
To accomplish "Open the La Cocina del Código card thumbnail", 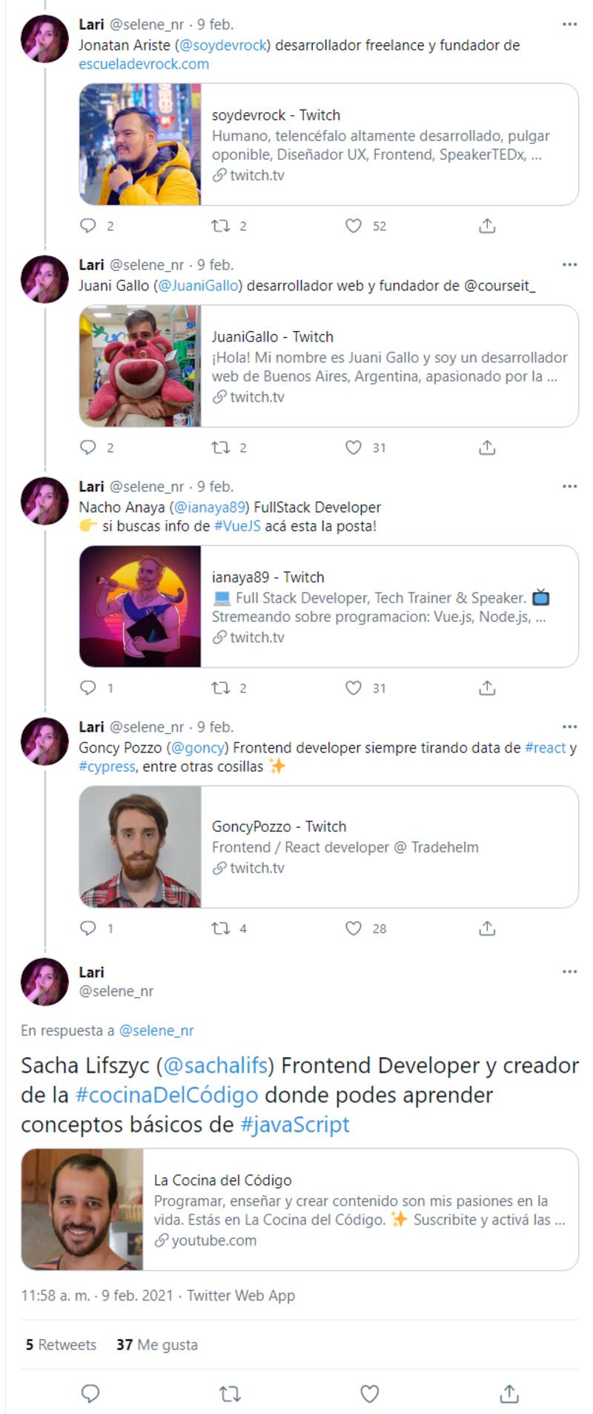I will (x=82, y=1209).
